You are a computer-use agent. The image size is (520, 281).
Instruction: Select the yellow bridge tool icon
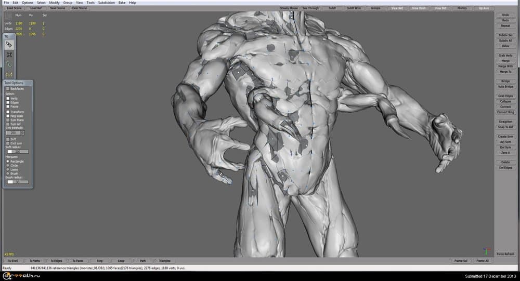9,74
